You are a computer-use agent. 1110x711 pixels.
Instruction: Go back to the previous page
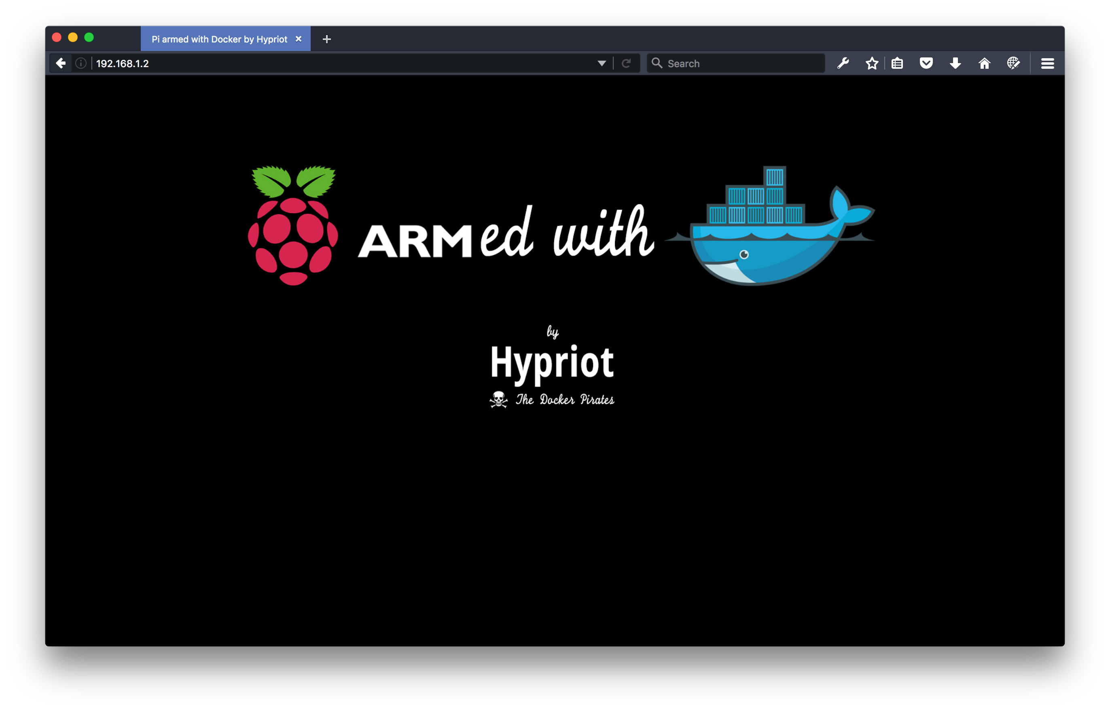[x=61, y=63]
